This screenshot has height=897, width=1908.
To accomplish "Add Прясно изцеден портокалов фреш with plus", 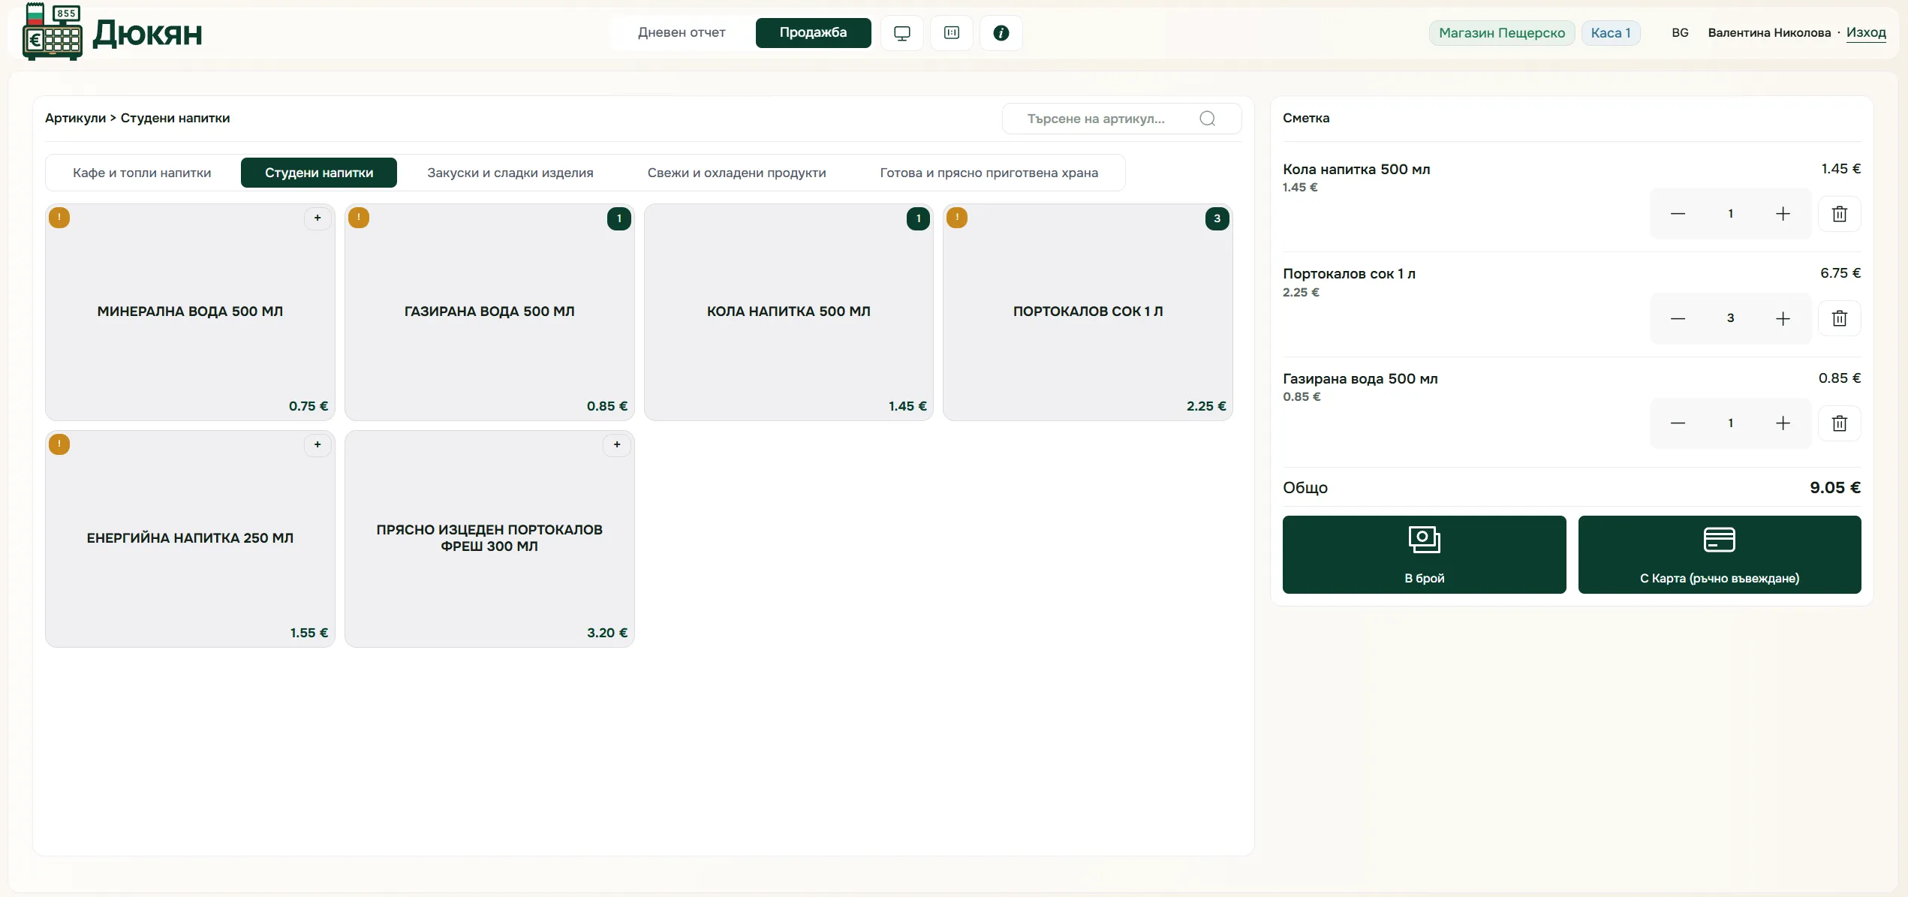I will pos(617,444).
